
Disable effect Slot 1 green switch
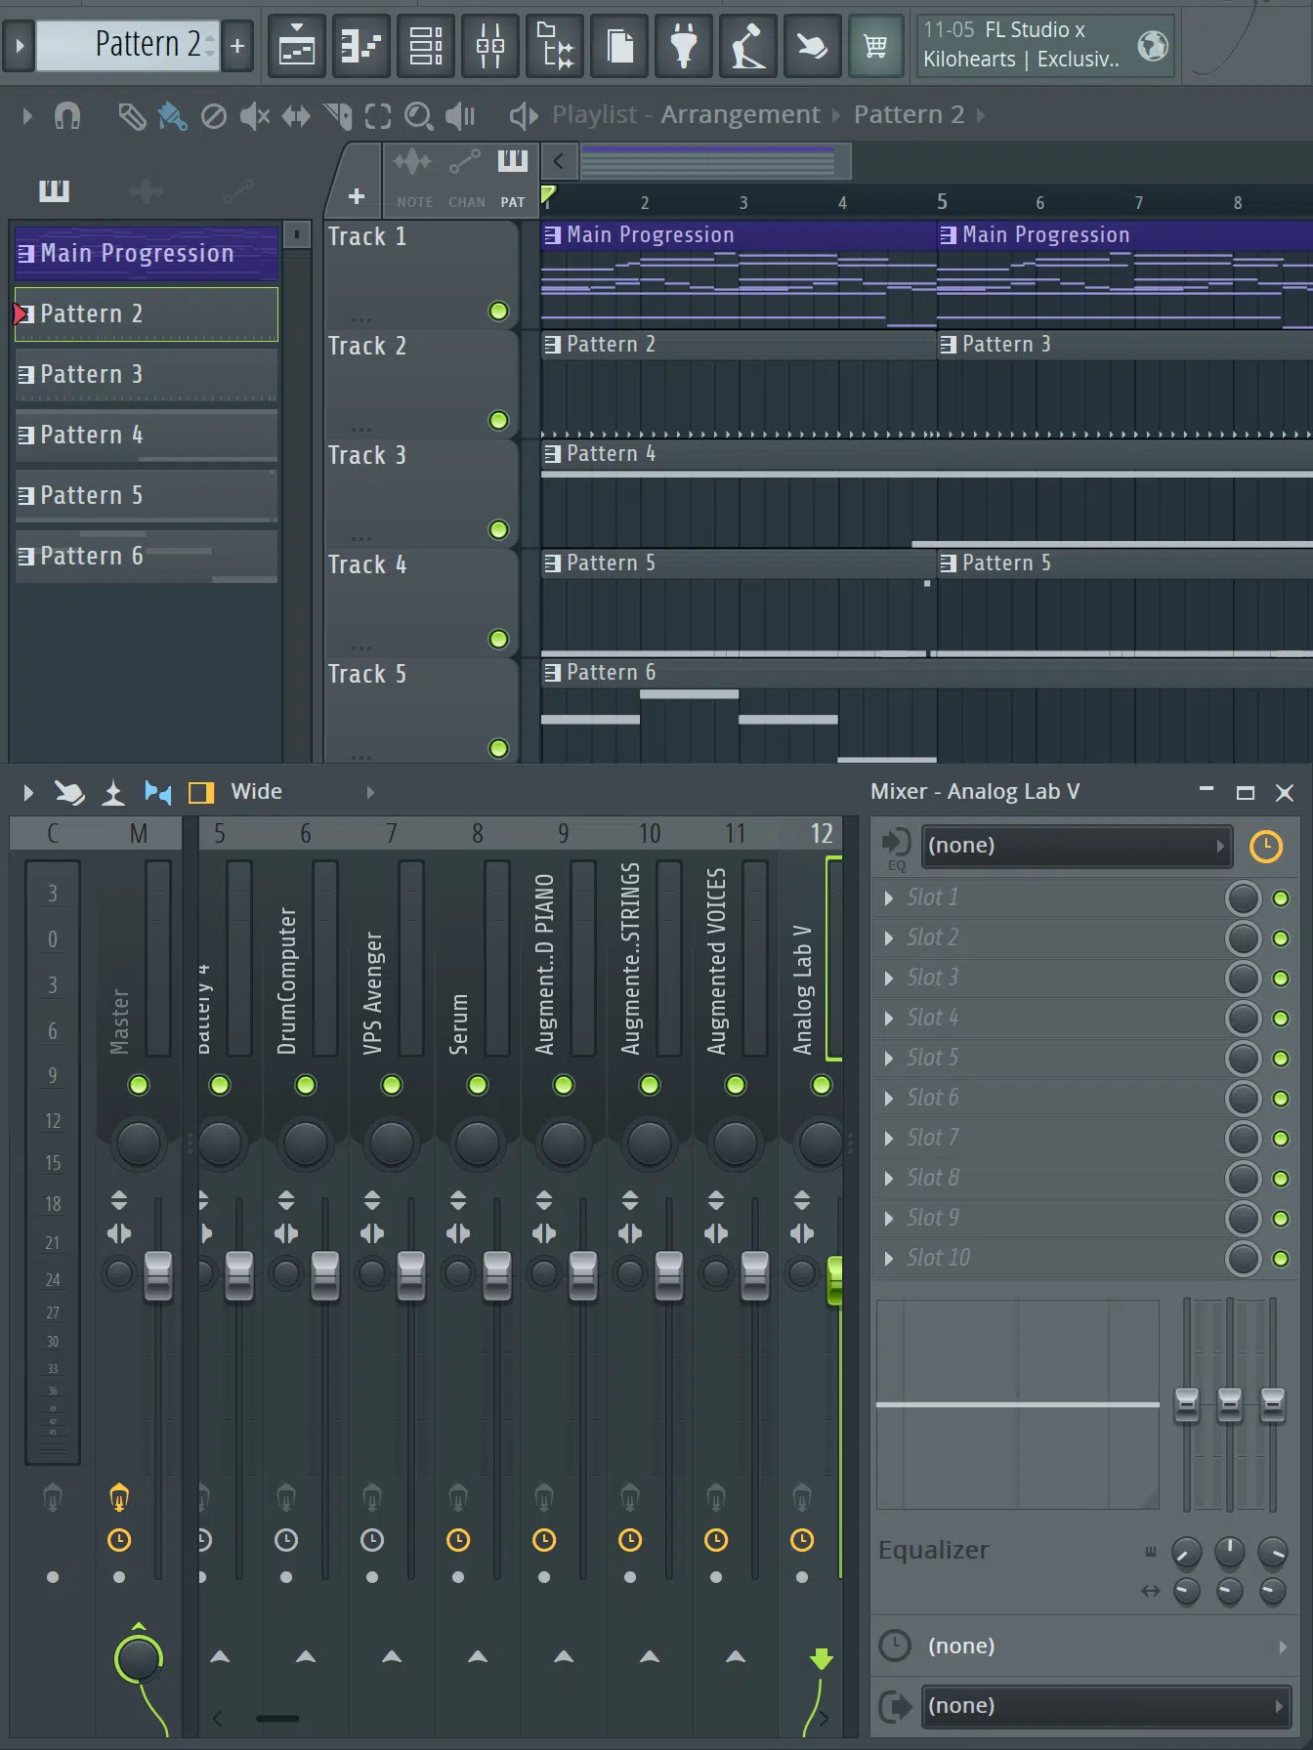coord(1281,898)
